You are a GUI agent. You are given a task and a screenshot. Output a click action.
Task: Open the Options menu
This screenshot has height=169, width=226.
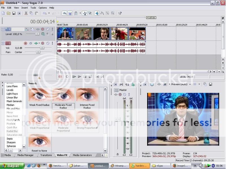coord(43,8)
